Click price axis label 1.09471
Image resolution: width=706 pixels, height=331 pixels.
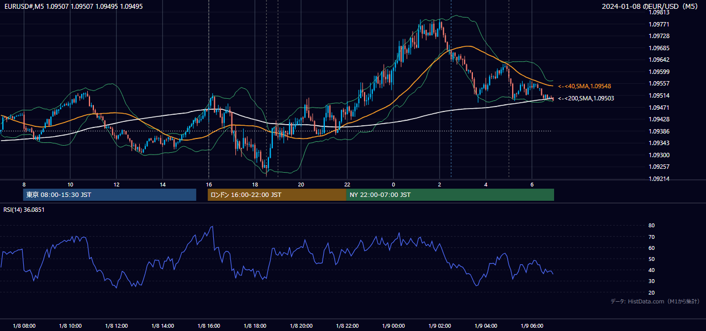[659, 108]
